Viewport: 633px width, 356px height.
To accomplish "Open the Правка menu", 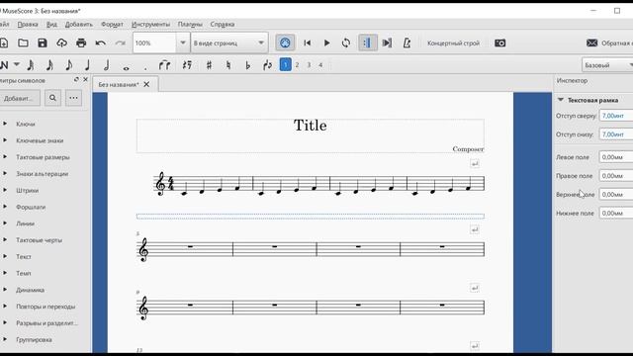I will click(x=28, y=24).
